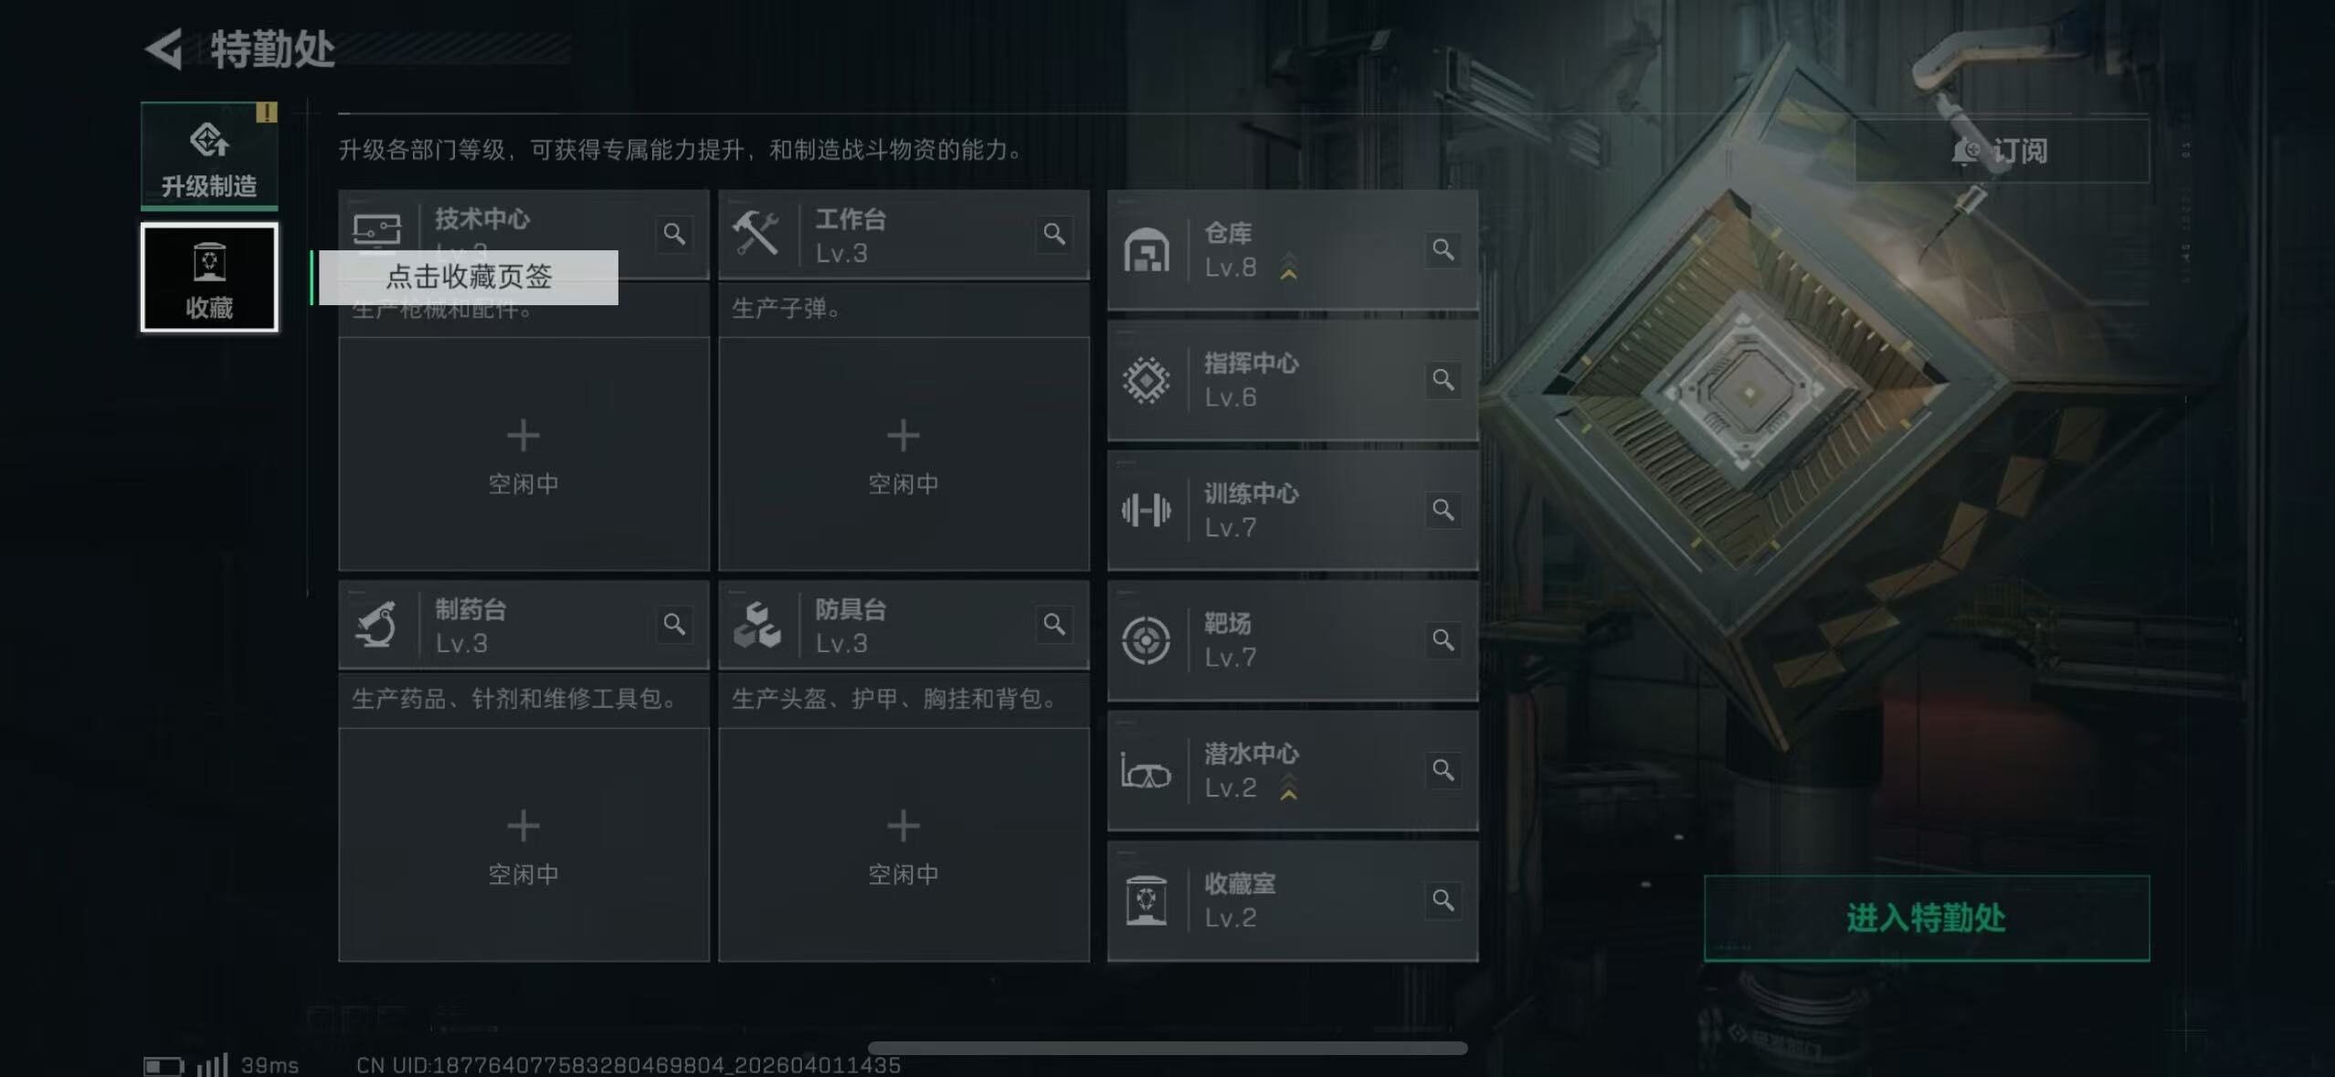This screenshot has height=1077, width=2335.
Task: Open the 防具台 magnifier icon
Action: (x=1054, y=624)
